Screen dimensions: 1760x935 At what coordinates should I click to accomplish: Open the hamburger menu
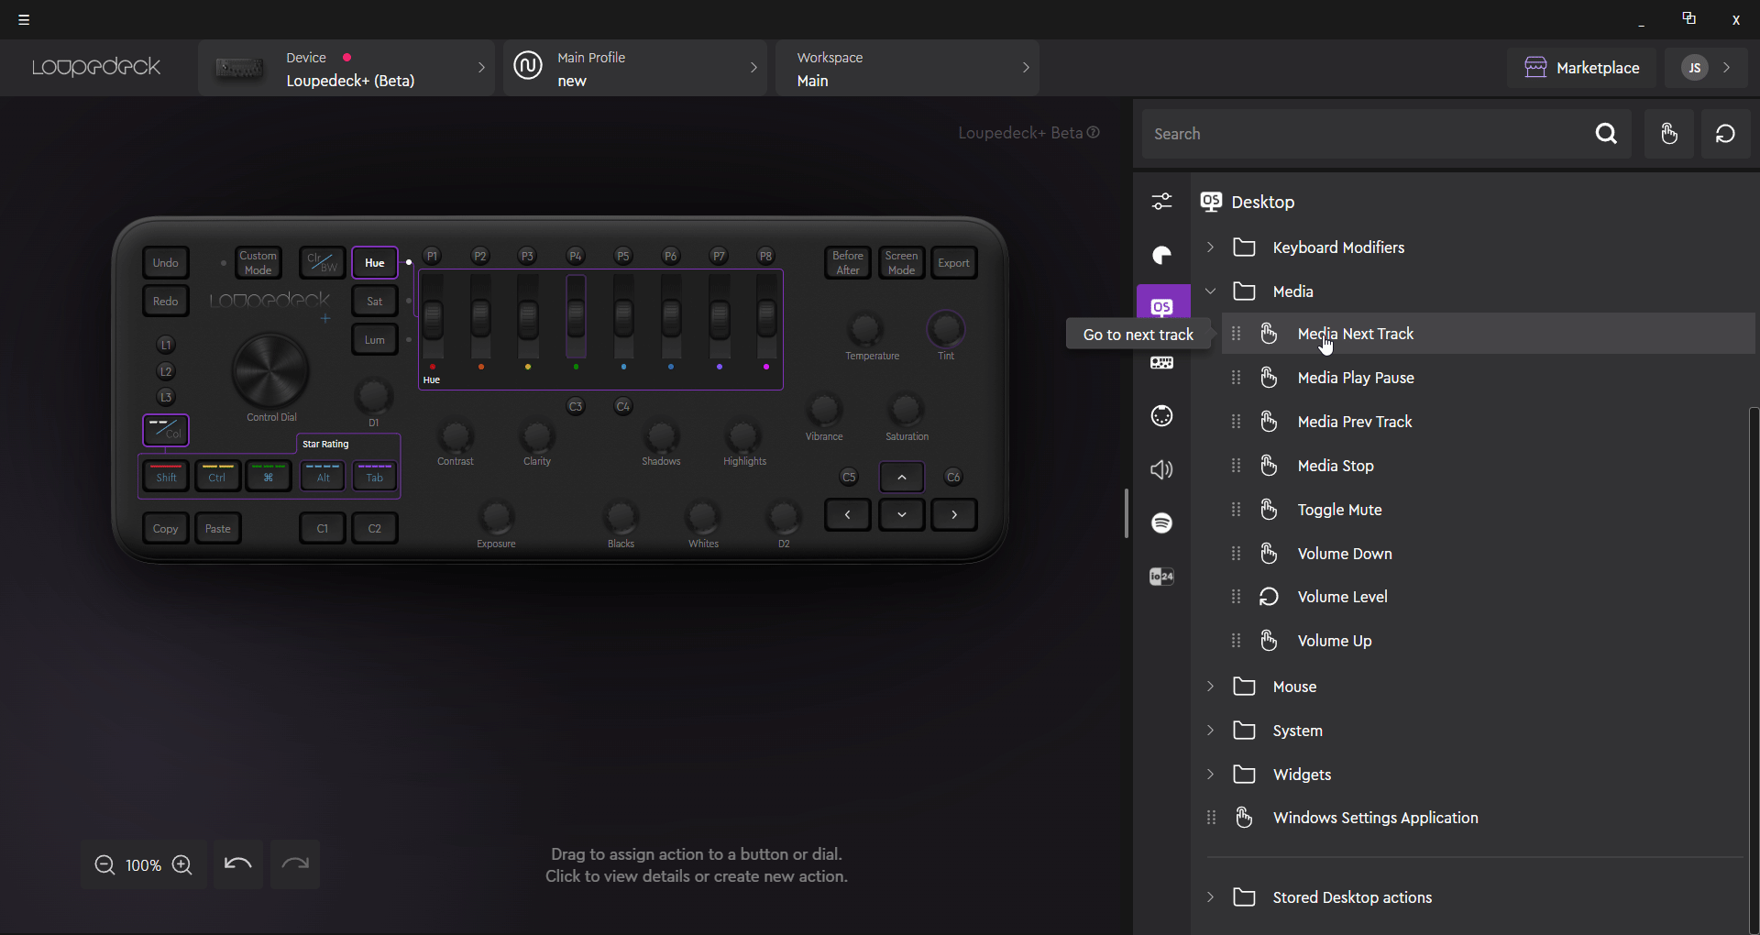click(24, 19)
